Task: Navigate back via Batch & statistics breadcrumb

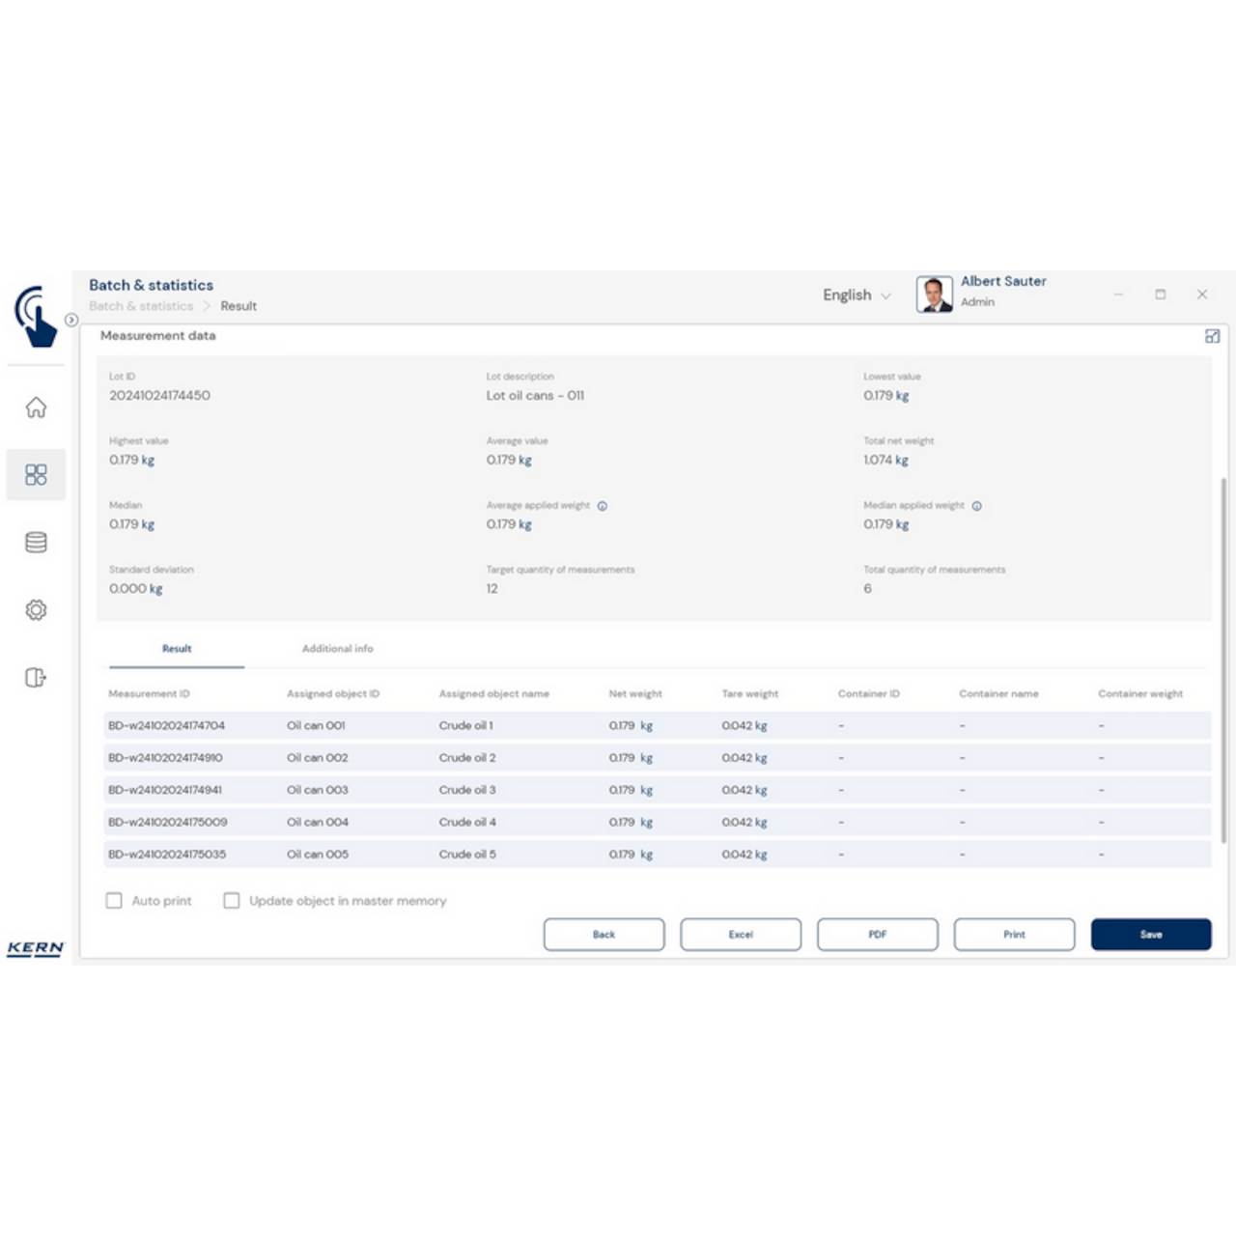Action: pyautogui.click(x=141, y=305)
